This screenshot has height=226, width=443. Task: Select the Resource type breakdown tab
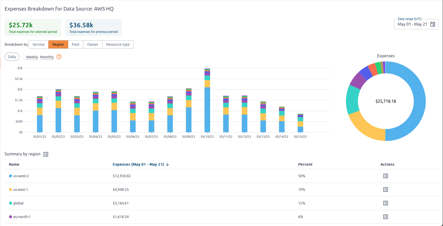pos(118,44)
